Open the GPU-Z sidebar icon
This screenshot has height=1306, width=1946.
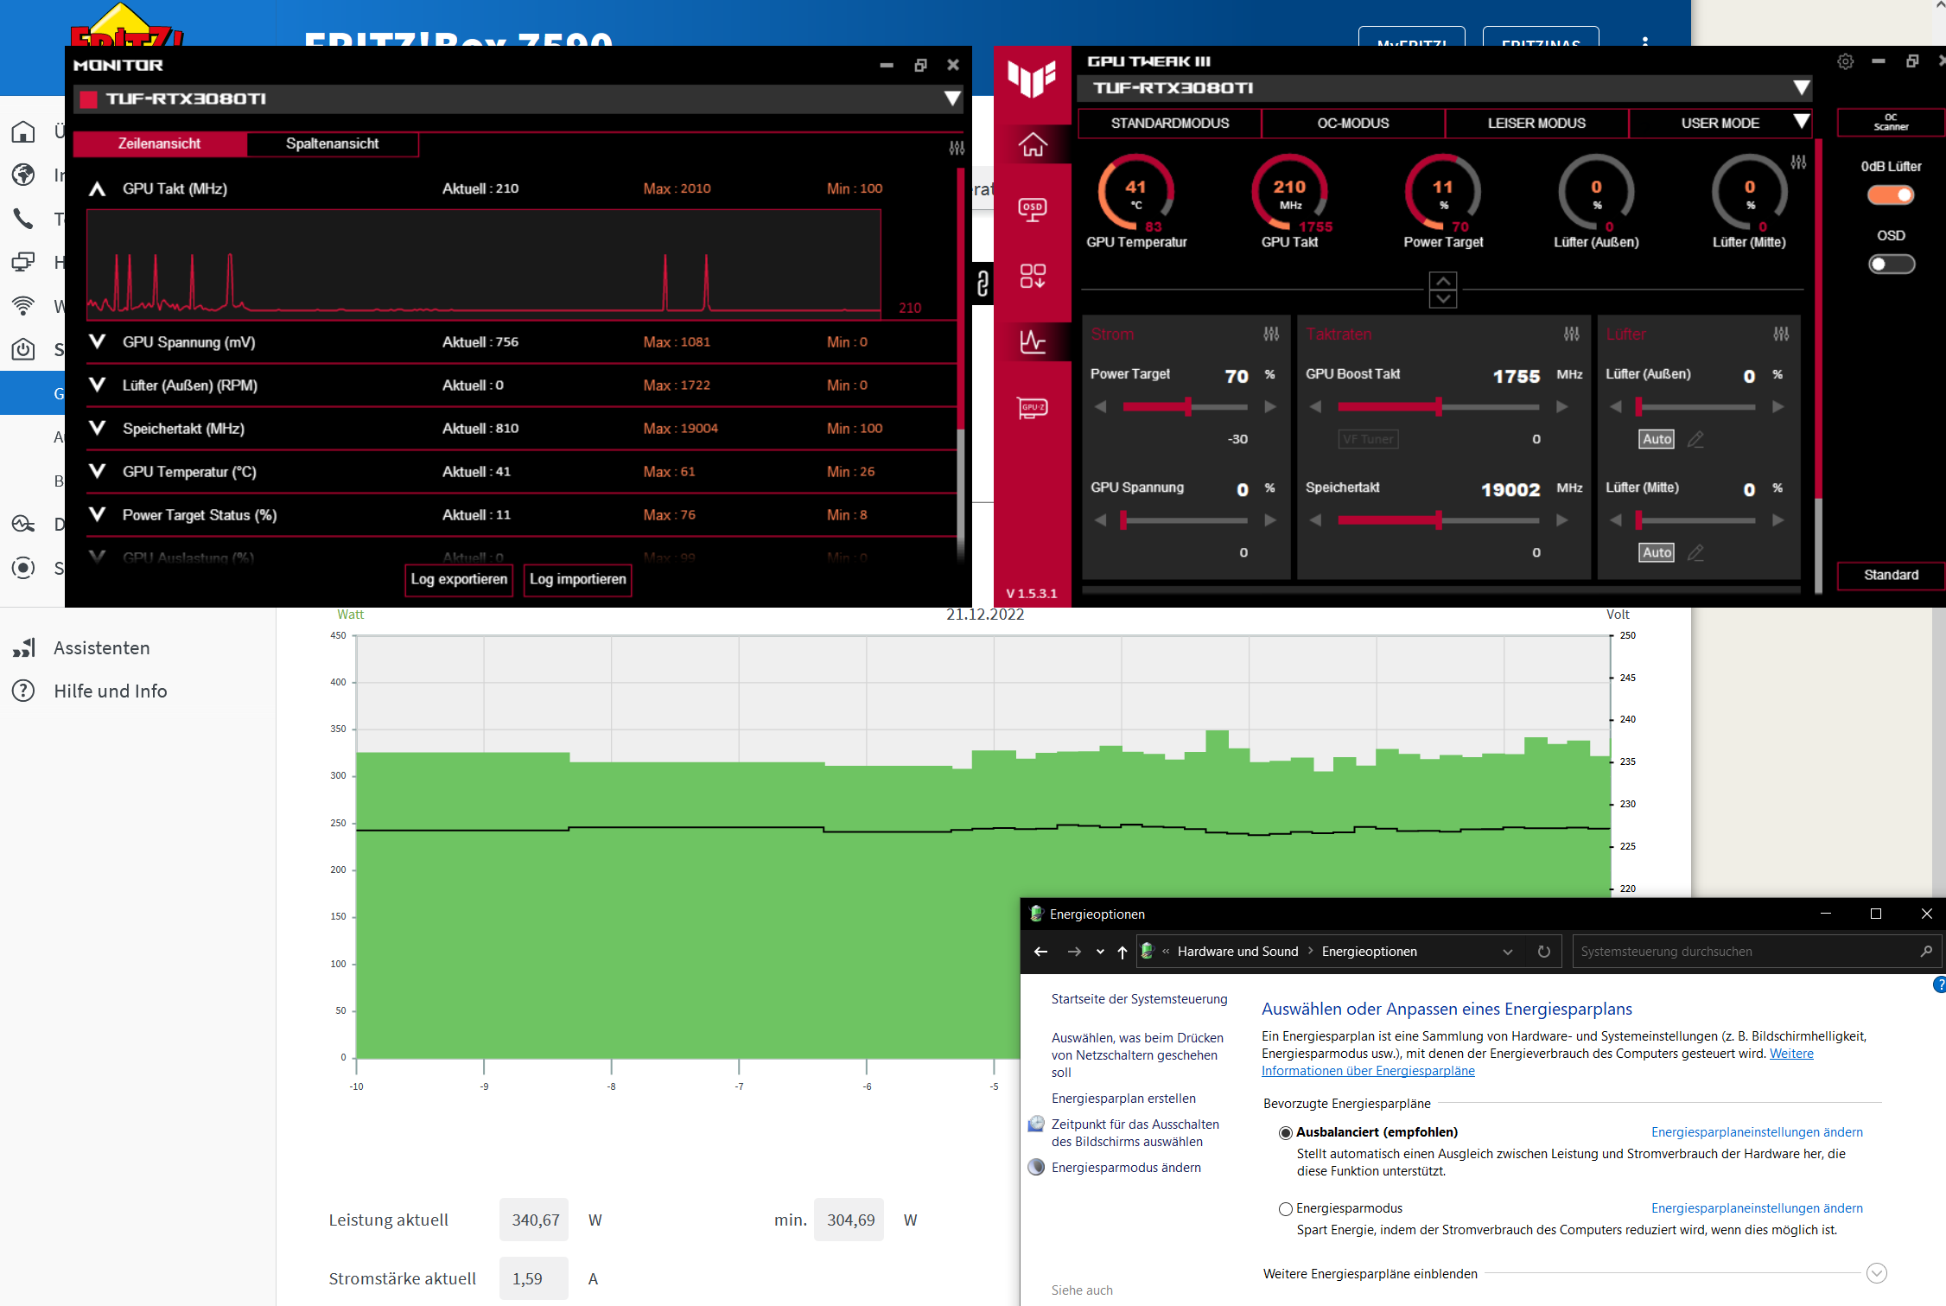[1033, 408]
